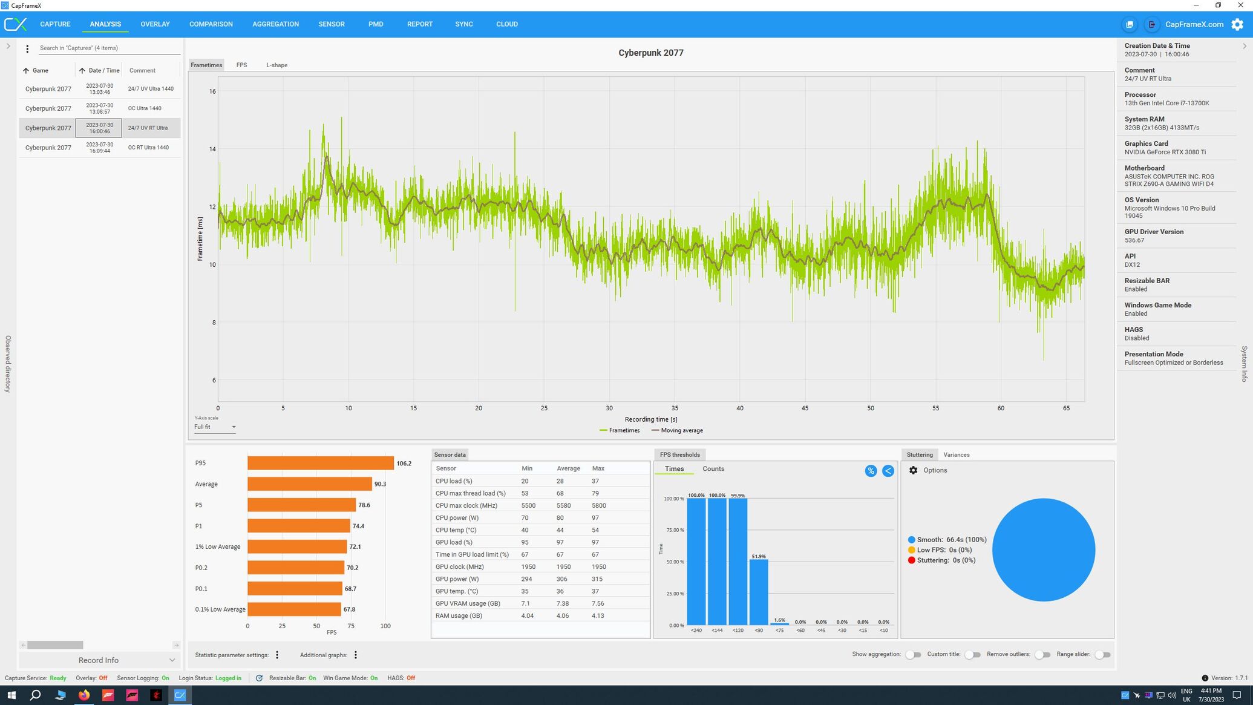Viewport: 1253px width, 705px height.
Task: Click the less-than toggle icon in FPS thresholds
Action: 888,471
